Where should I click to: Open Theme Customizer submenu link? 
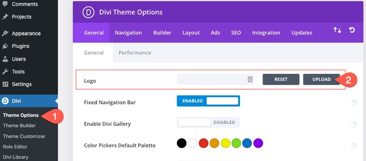coord(24,136)
